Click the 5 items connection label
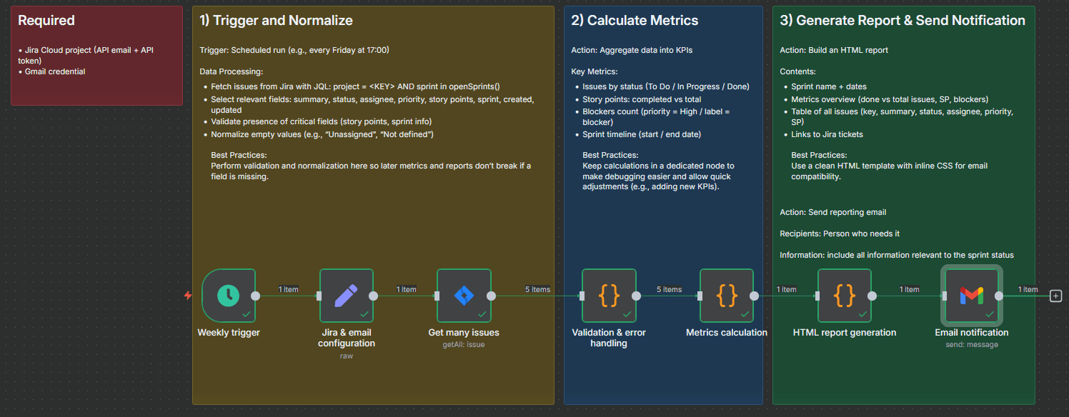 coord(537,289)
